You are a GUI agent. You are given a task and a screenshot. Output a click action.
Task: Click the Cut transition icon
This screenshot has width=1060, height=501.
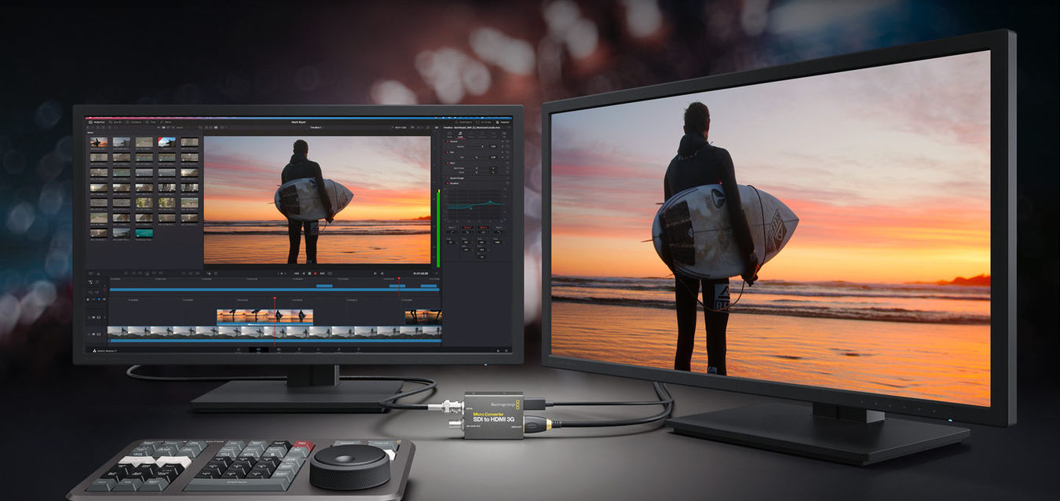click(x=184, y=273)
